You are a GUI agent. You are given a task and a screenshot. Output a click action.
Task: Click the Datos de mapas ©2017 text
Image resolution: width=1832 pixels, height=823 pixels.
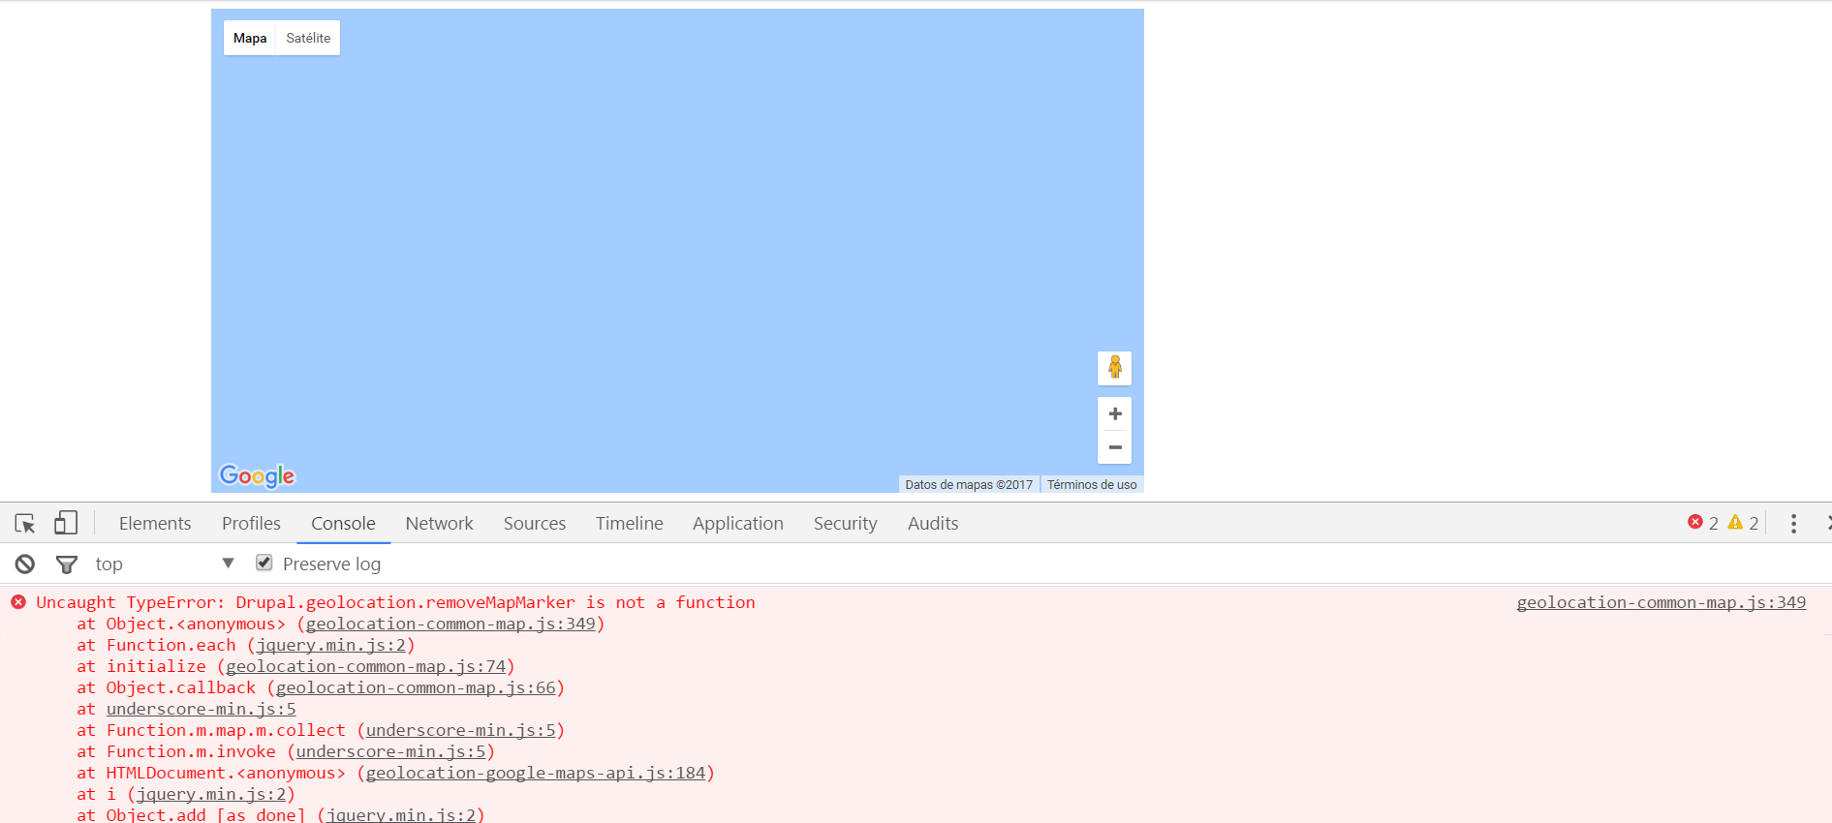coord(969,484)
